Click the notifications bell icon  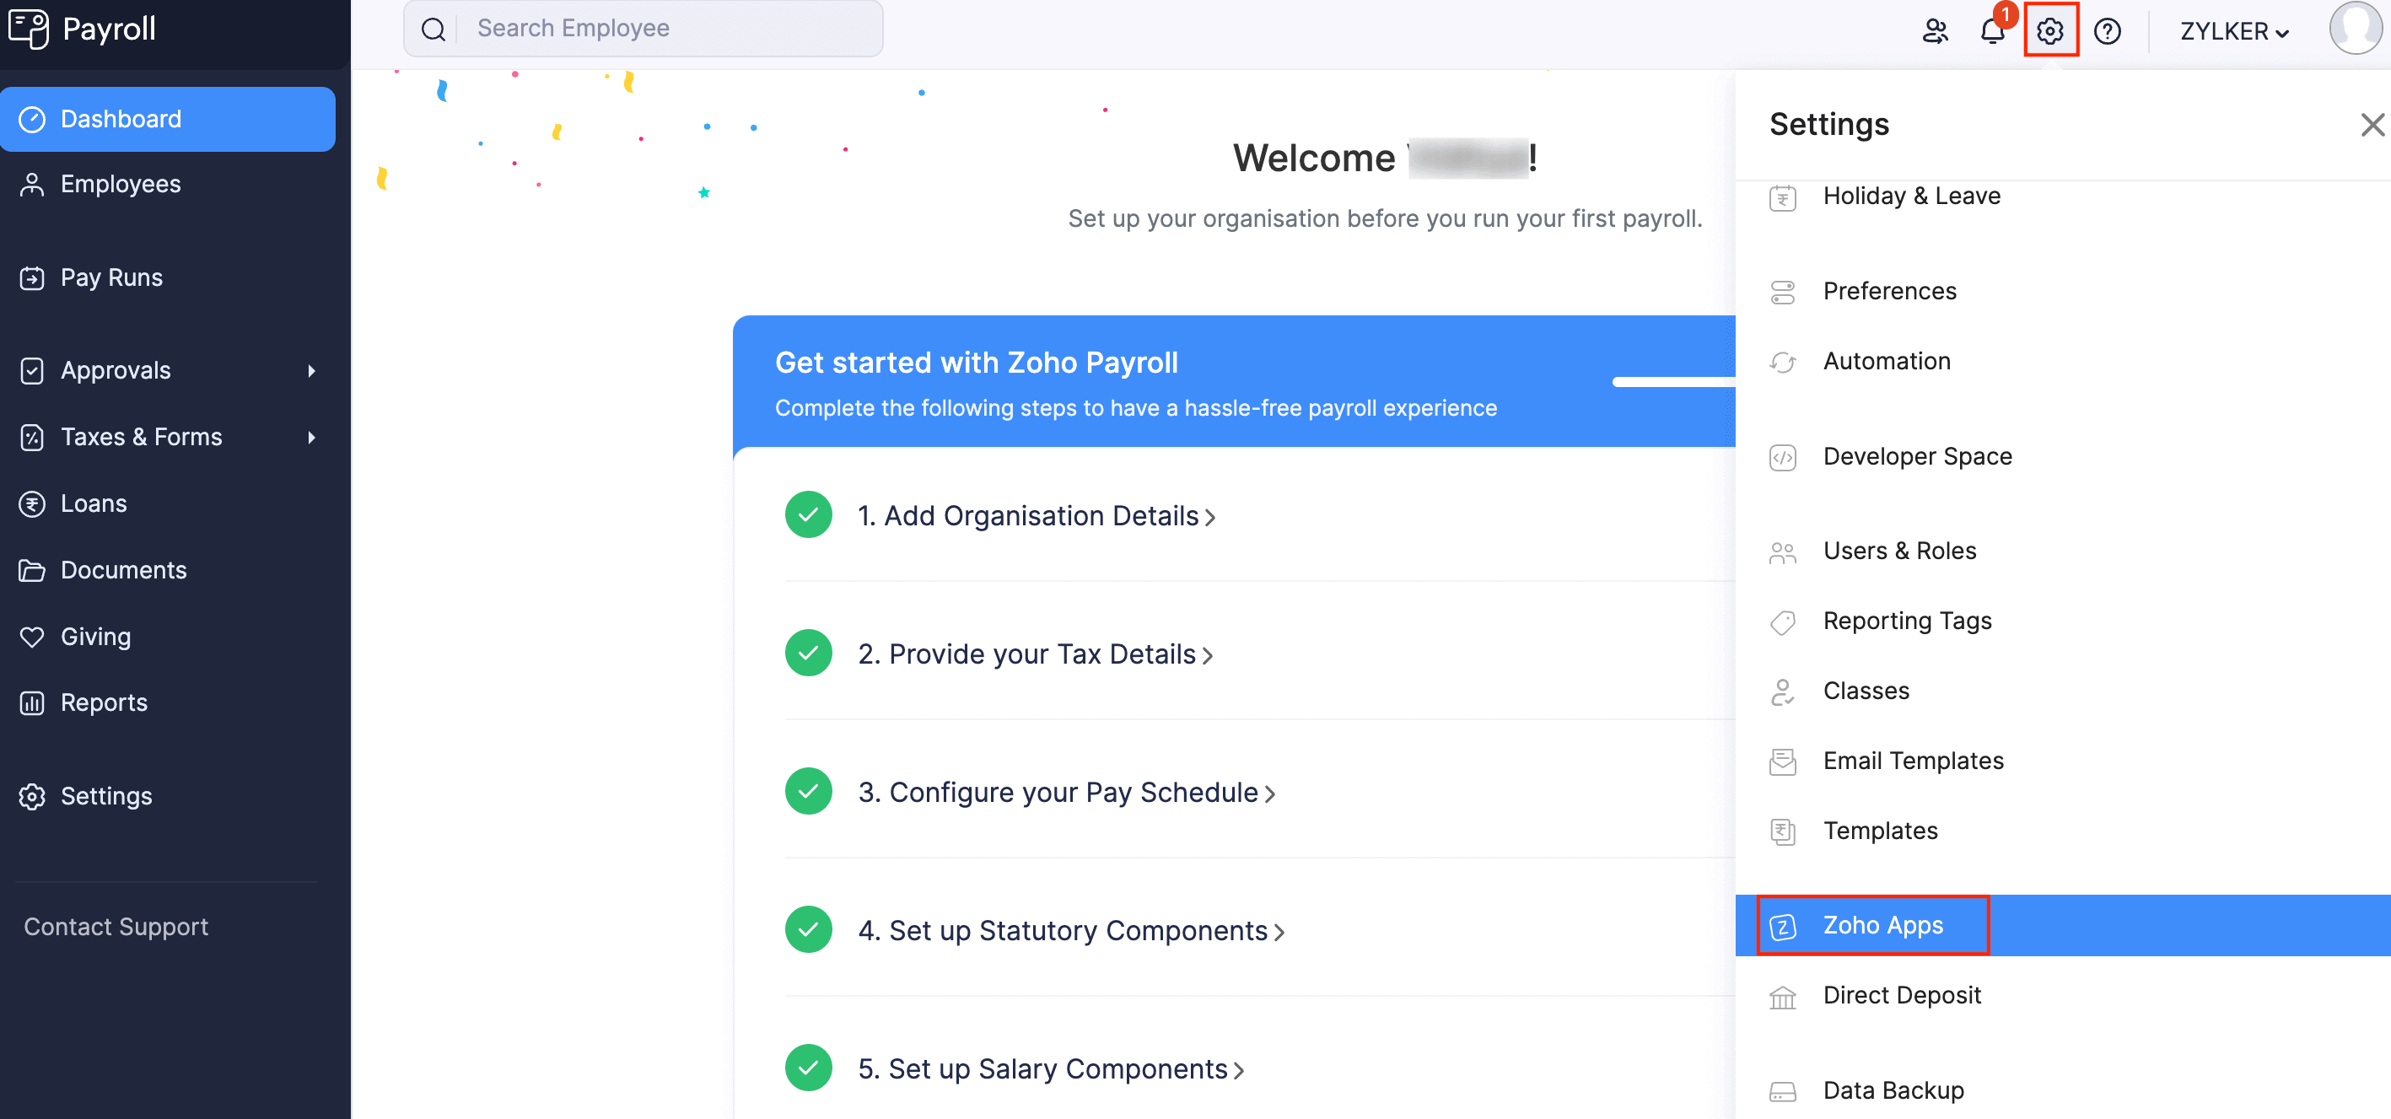tap(1991, 30)
